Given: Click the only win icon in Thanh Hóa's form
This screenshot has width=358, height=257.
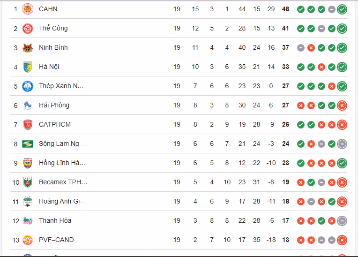Looking at the screenshot, I should (321, 220).
